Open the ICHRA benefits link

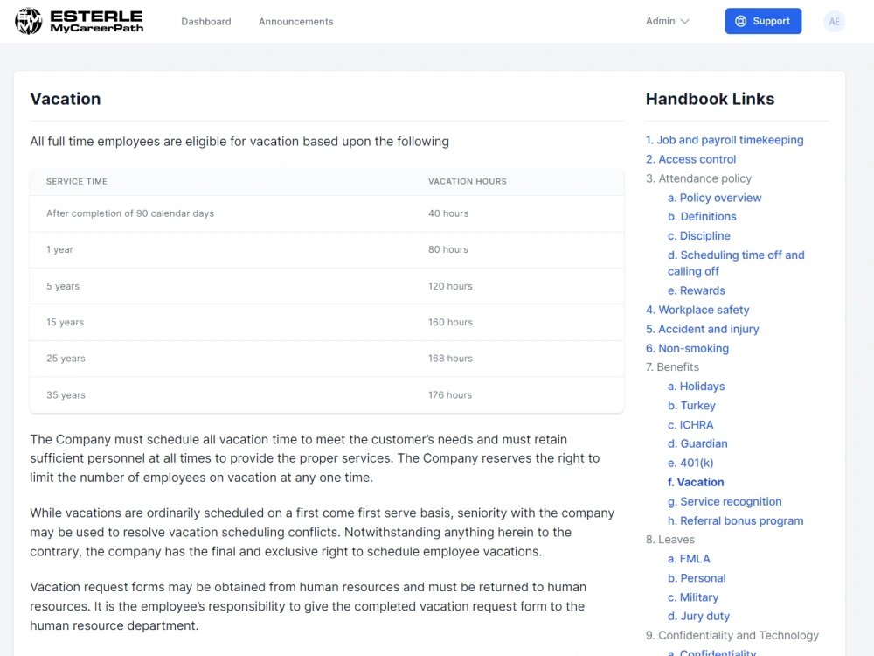tap(690, 424)
